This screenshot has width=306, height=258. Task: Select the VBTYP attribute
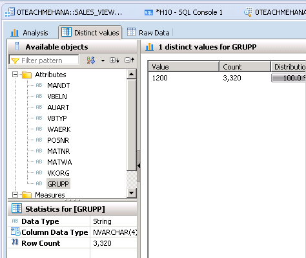click(x=57, y=118)
